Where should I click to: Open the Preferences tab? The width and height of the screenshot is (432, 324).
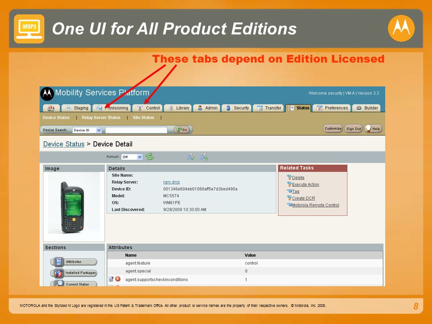[332, 108]
